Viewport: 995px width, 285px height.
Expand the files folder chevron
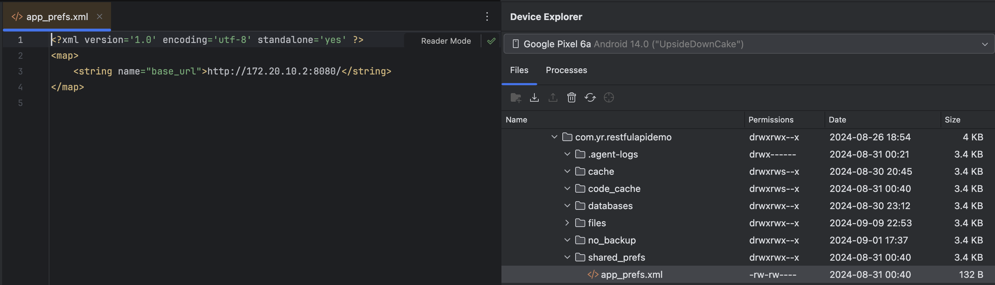[x=567, y=223]
